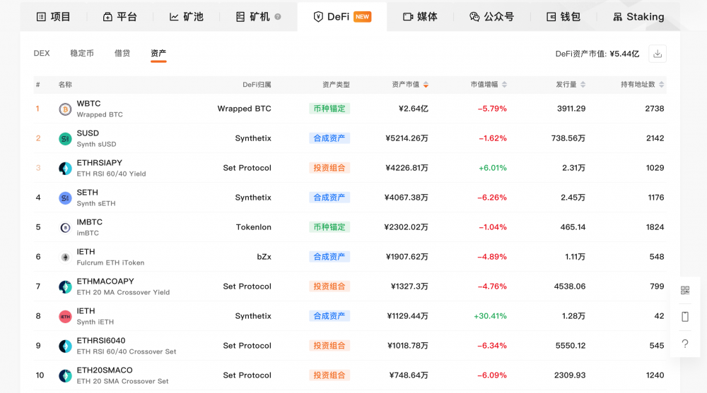
Task: Switch to the DEX sub-tab
Action: (42, 54)
